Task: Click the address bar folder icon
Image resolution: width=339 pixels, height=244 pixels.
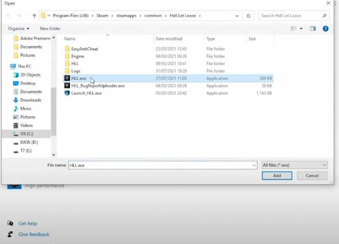Action: (x=43, y=16)
